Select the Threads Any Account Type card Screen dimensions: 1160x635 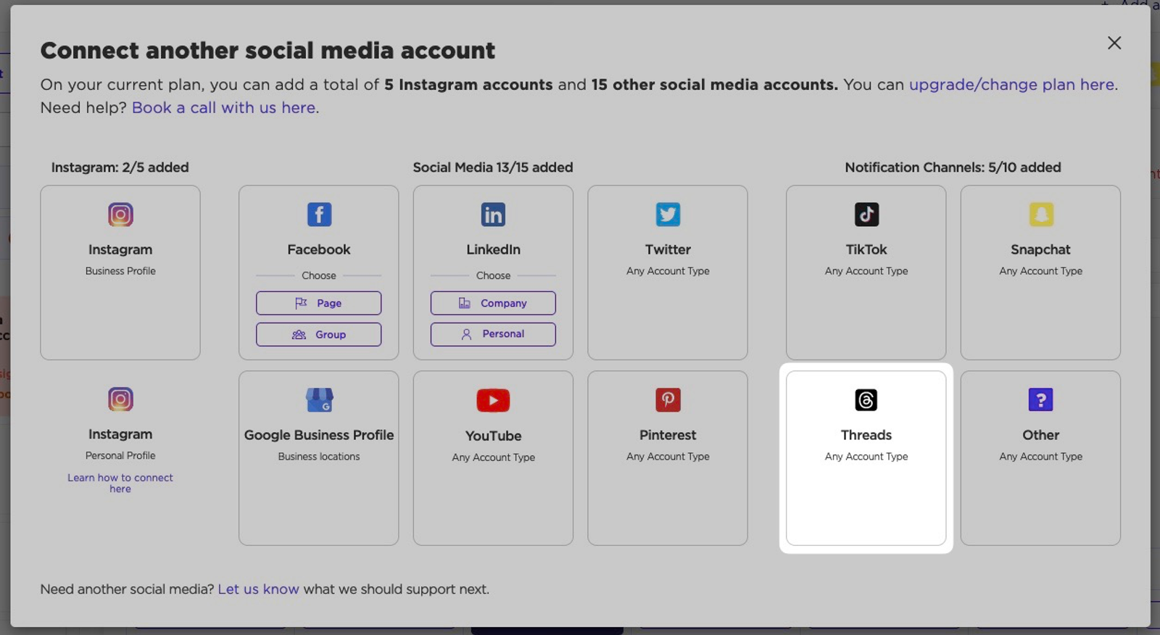[x=866, y=458]
